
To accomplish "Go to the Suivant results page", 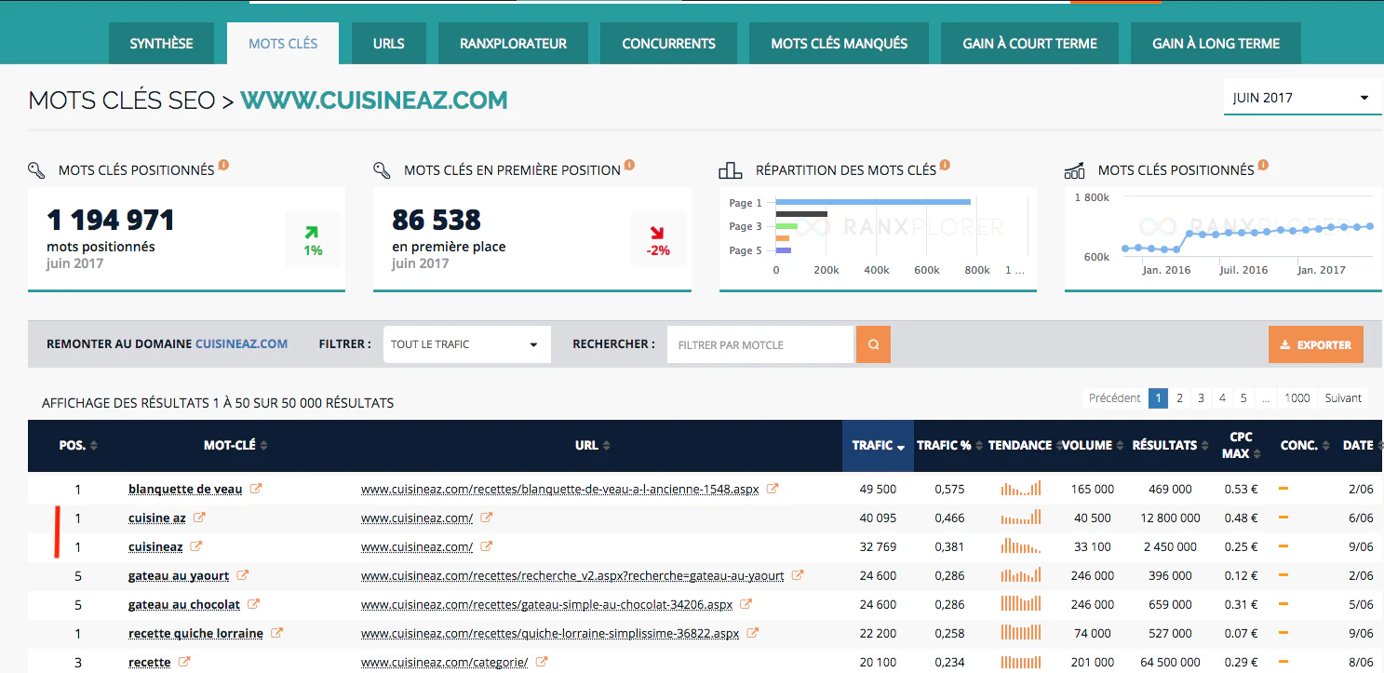I will pos(1343,398).
